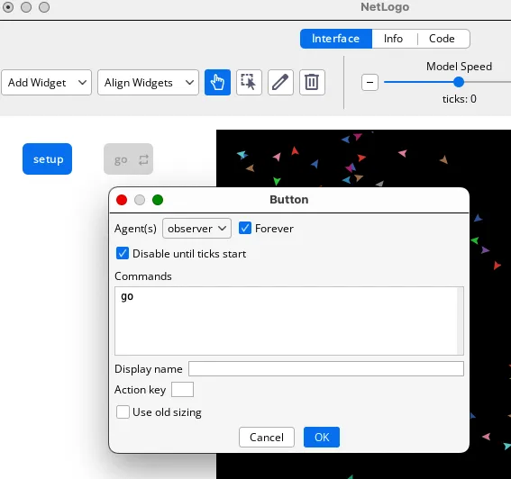
Task: Click the Commands area scrollbar
Action: 461,321
